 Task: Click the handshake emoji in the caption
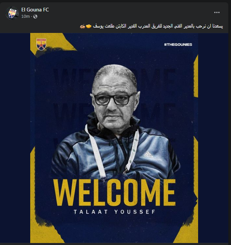pyautogui.click(x=89, y=27)
